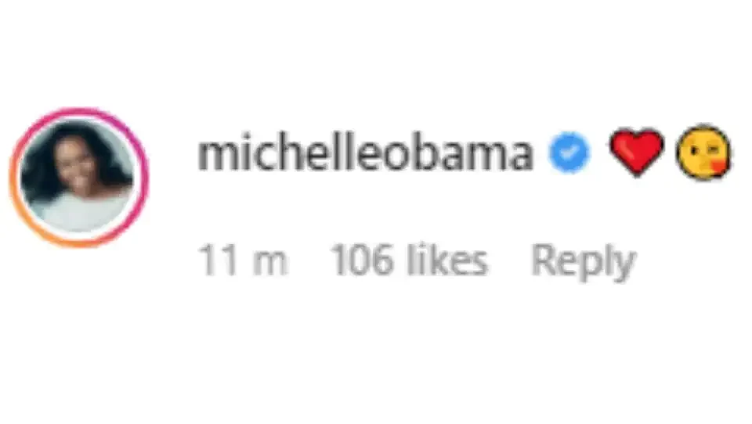
Task: Select the verified account tick icon
Action: pyautogui.click(x=569, y=152)
